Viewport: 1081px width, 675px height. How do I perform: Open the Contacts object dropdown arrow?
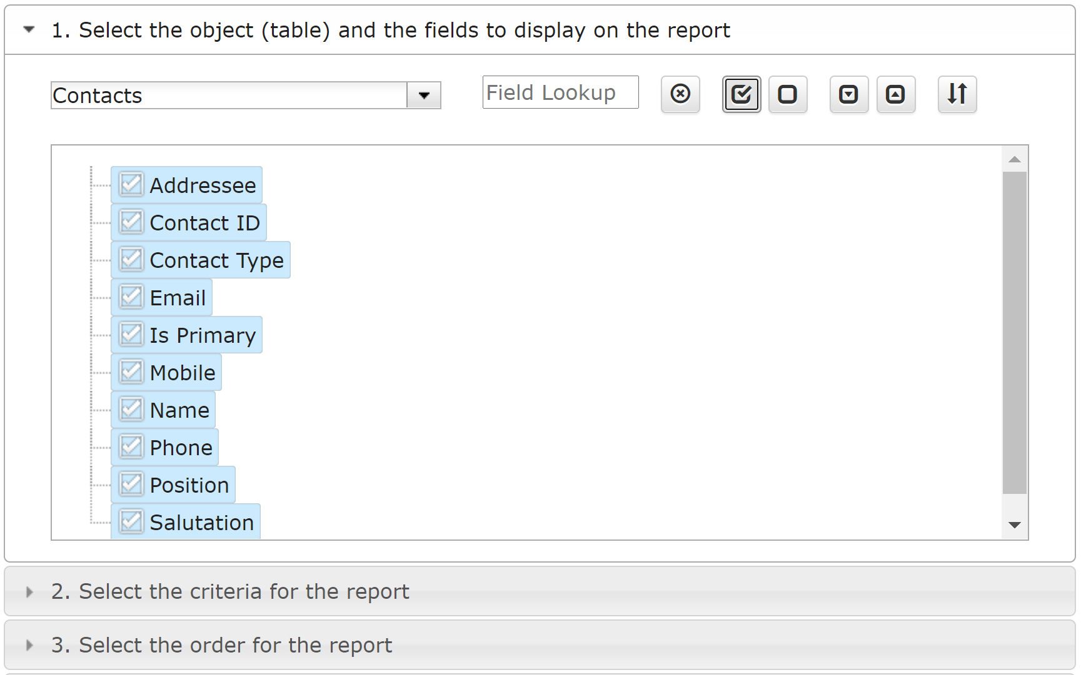[424, 96]
